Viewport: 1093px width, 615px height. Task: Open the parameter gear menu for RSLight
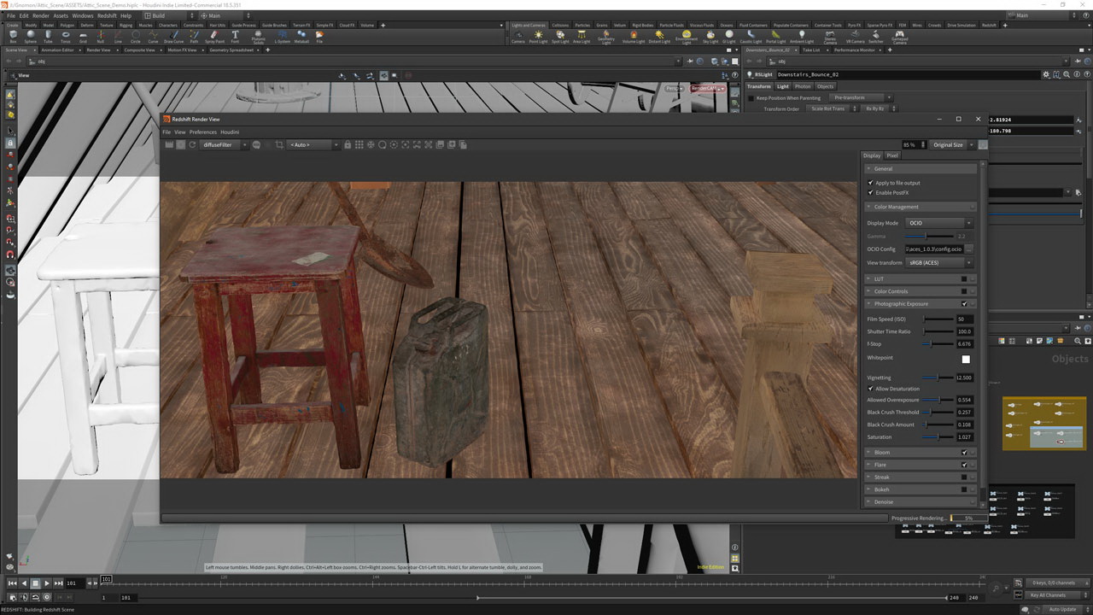(1046, 74)
